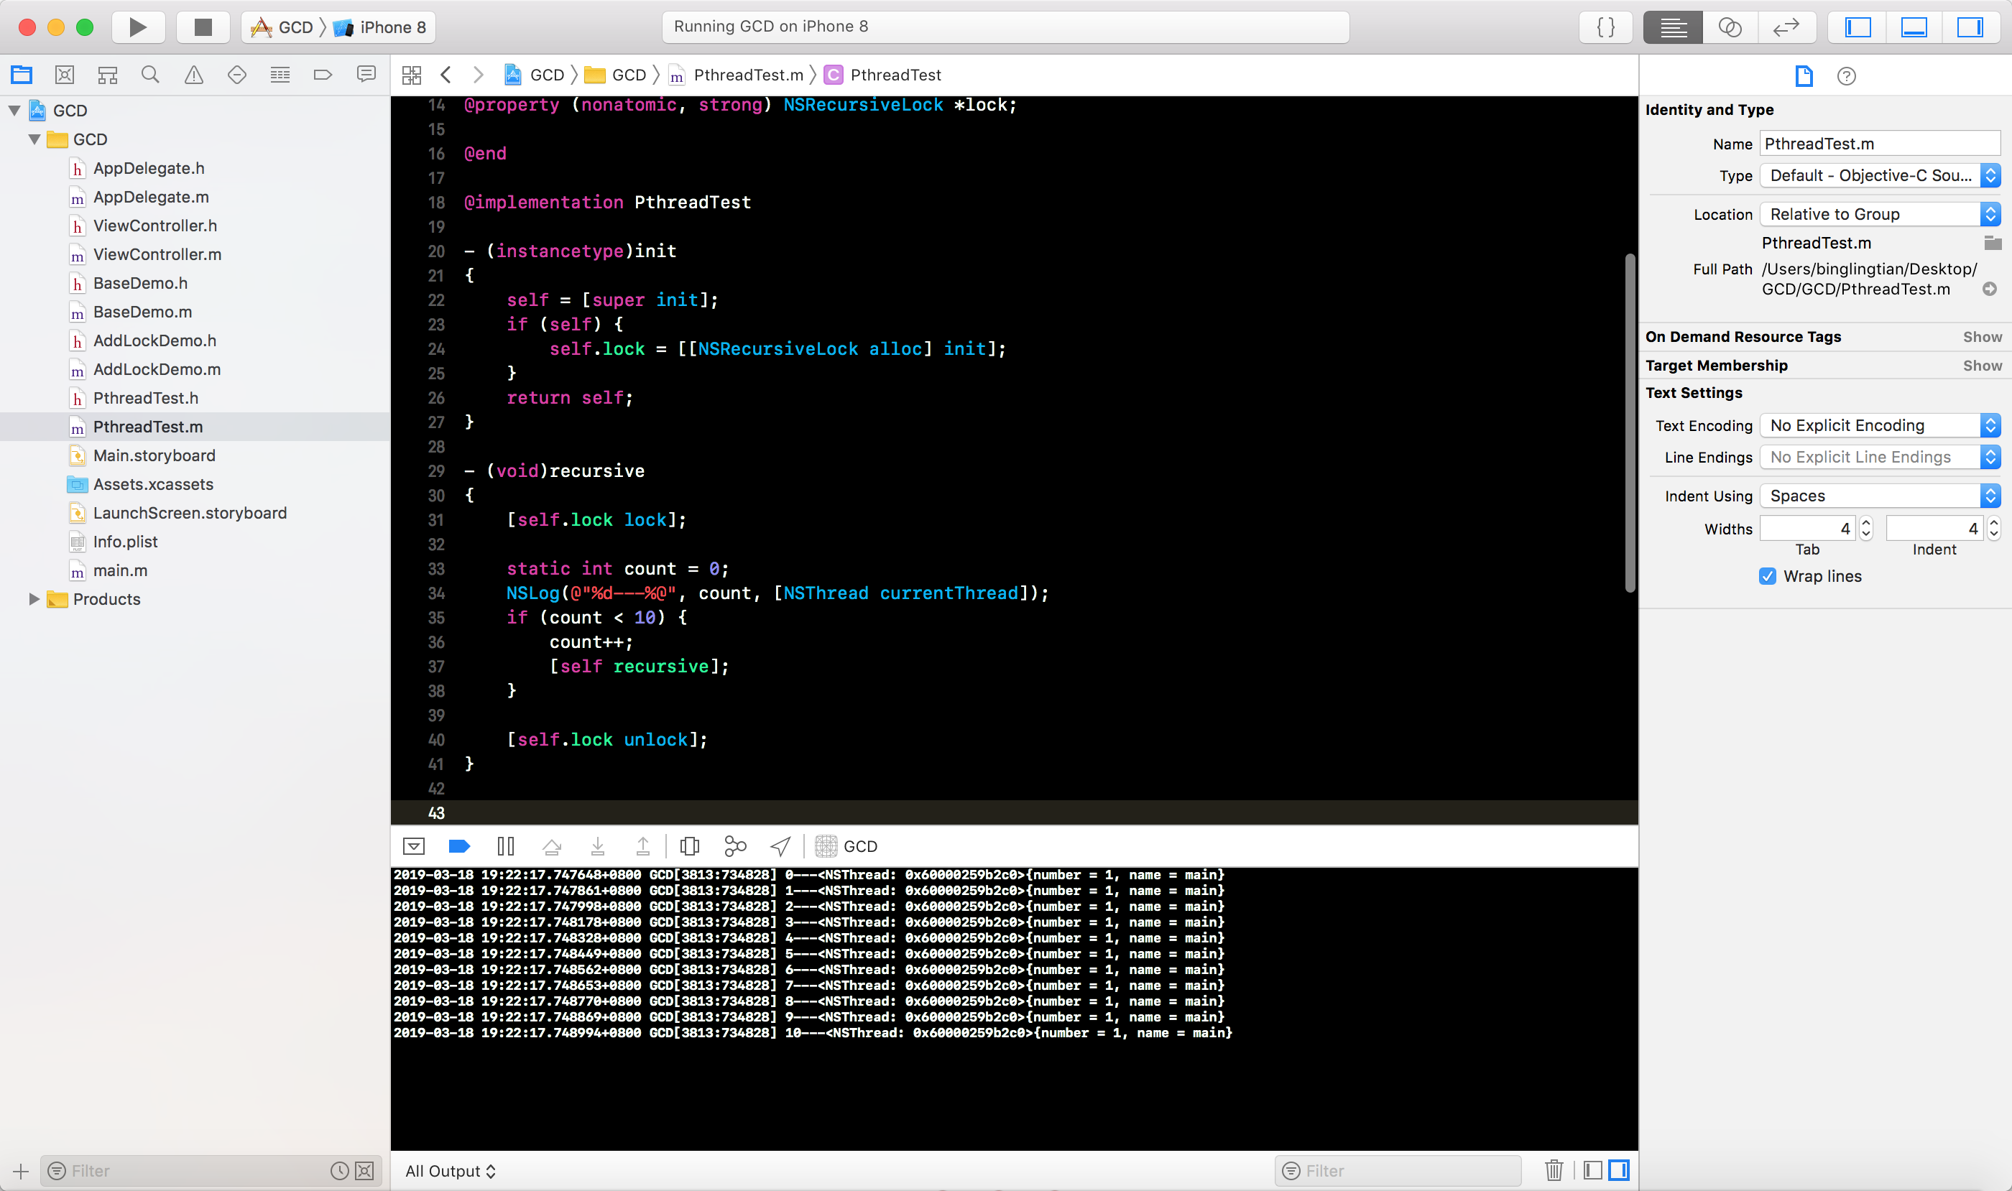The width and height of the screenshot is (2012, 1191).
Task: Open the Find navigator
Action: tap(150, 75)
